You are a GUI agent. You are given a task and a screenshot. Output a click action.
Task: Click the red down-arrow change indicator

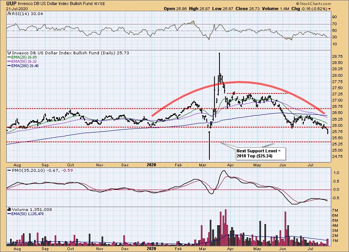(x=329, y=9)
